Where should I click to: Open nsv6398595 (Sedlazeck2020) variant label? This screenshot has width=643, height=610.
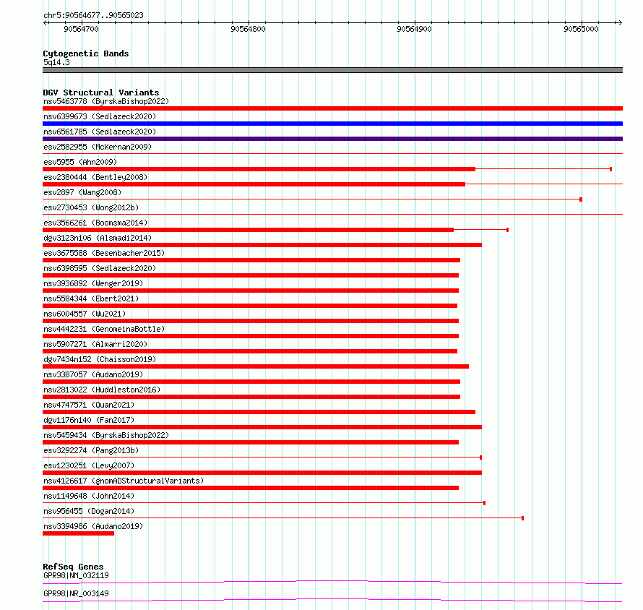point(100,268)
